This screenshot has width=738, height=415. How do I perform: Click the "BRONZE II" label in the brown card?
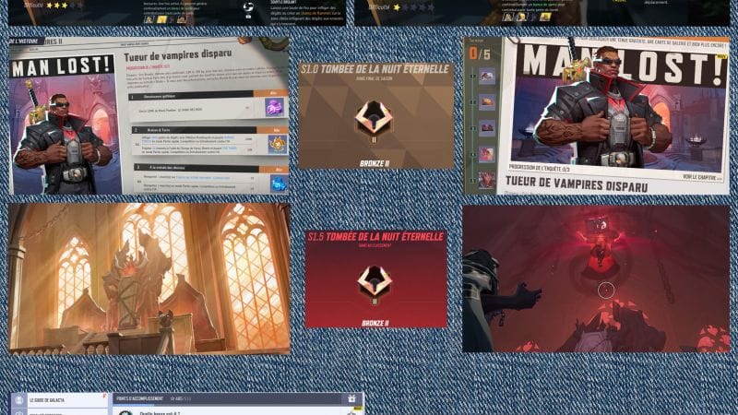coord(375,164)
